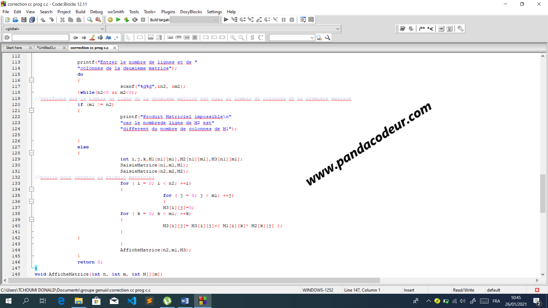Click the Insert mode status indicator
Image resolution: width=548 pixels, height=308 pixels.
click(409, 290)
